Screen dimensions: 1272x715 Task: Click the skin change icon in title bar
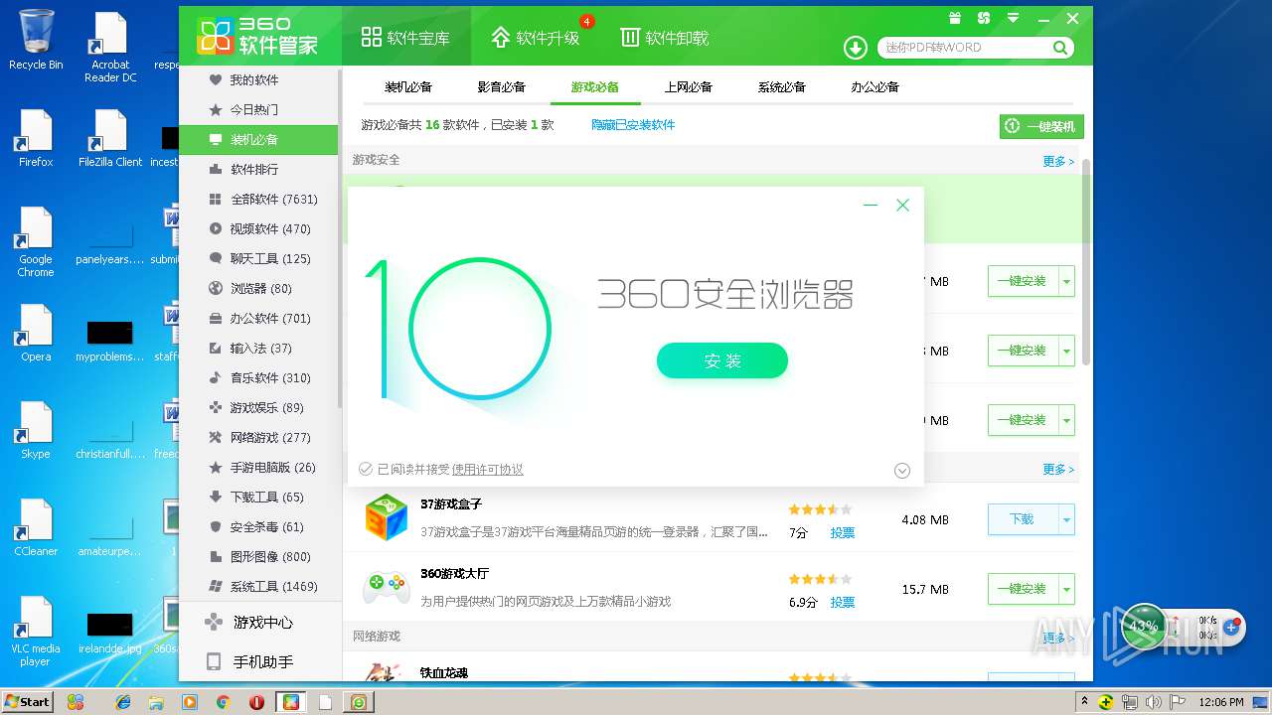984,18
